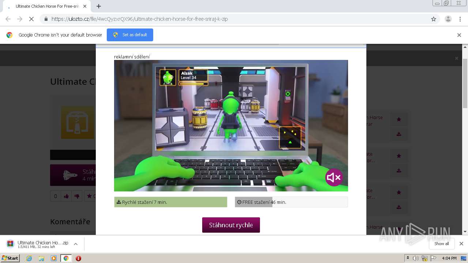Click the rocket fast download button behind dialog
The width and height of the screenshot is (468, 263).
pyautogui.click(x=73, y=175)
